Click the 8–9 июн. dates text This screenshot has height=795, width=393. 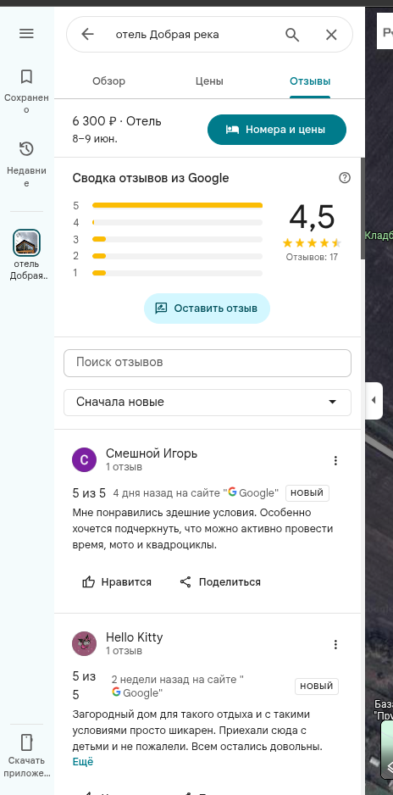[95, 138]
